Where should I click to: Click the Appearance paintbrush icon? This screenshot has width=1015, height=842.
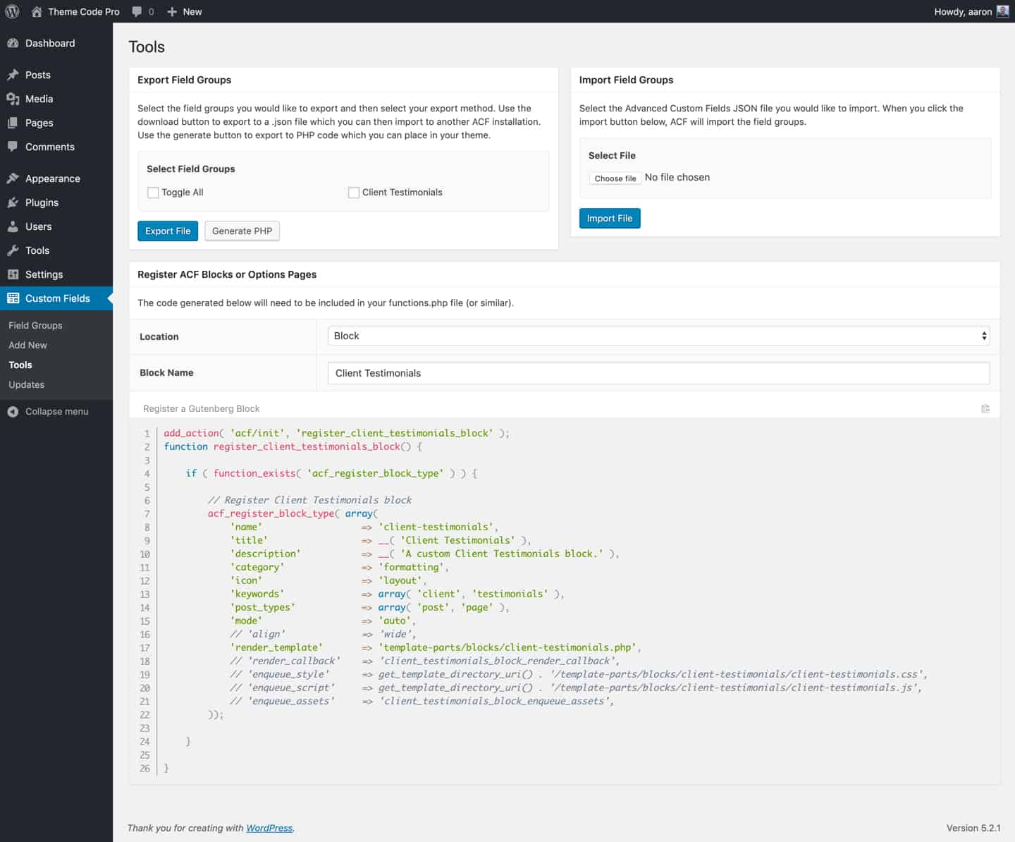click(x=13, y=178)
